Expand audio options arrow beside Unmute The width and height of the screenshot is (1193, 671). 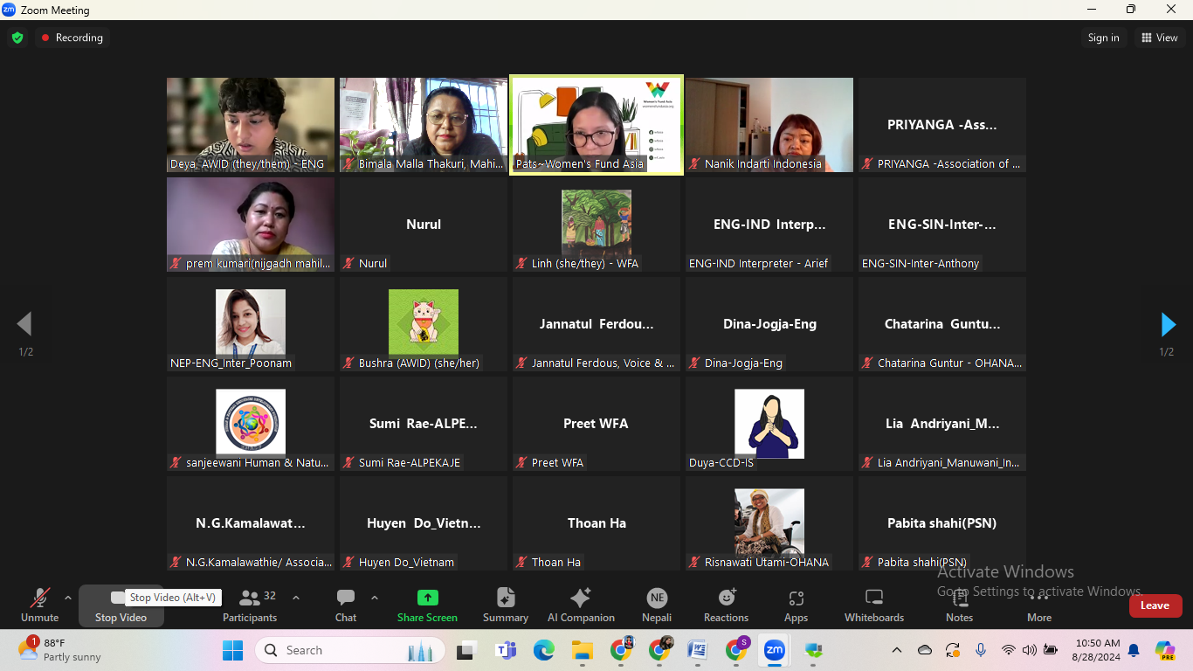68,598
